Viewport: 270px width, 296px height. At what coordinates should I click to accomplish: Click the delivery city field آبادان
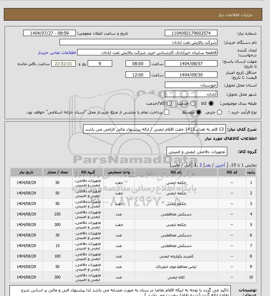[191, 94]
